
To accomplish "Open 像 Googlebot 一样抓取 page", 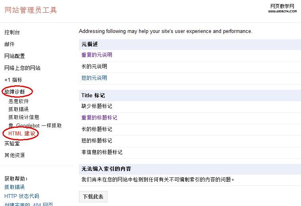I will [35, 125].
